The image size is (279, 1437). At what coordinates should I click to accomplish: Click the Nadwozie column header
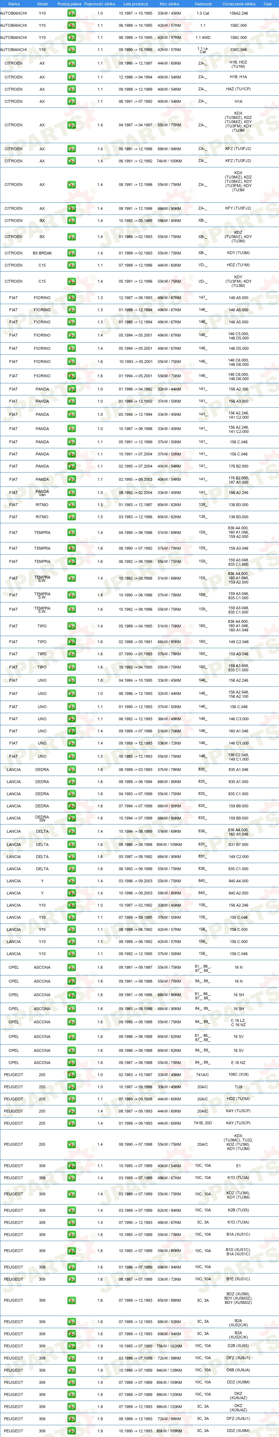[203, 4]
